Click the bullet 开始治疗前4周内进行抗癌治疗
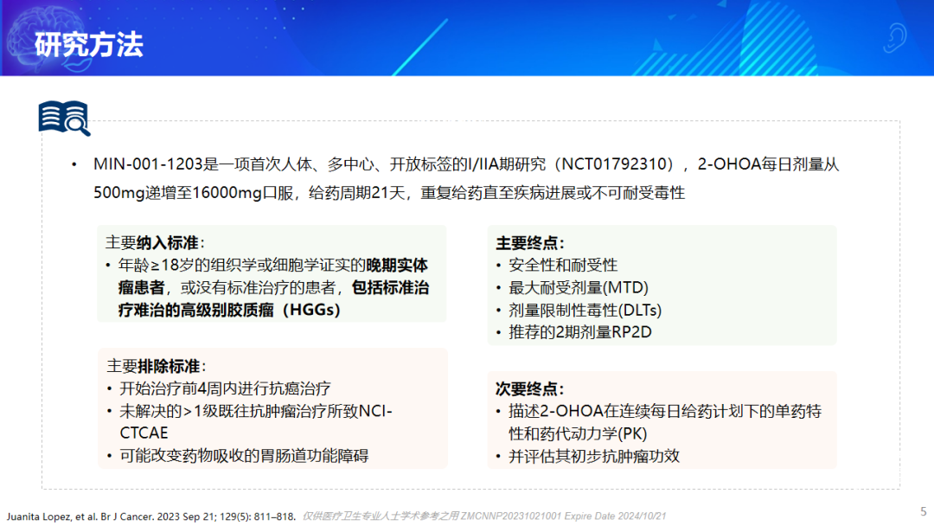Screen dimensions: 934x526 click(225, 389)
